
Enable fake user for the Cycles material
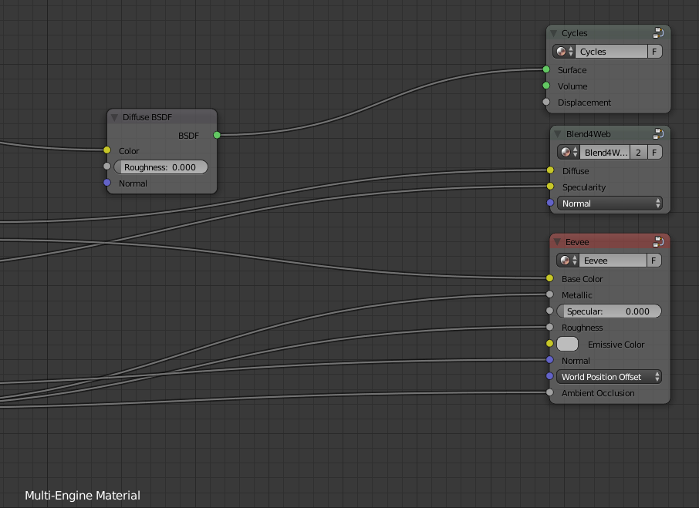point(653,51)
